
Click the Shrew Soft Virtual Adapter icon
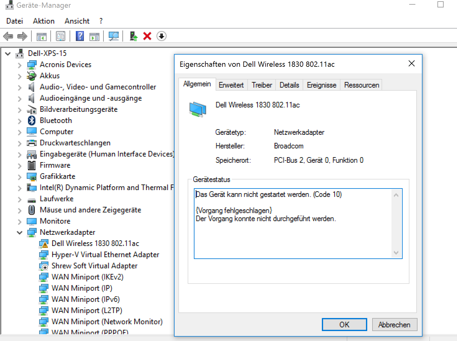[x=43, y=266]
